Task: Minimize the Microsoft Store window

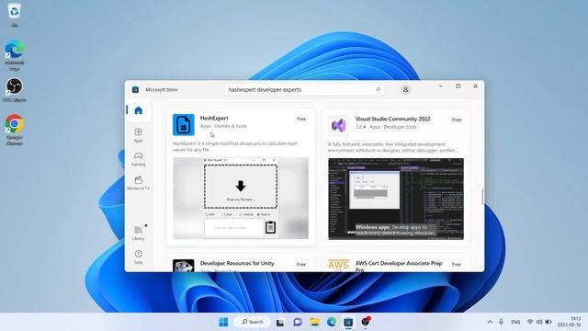Action: [441, 86]
